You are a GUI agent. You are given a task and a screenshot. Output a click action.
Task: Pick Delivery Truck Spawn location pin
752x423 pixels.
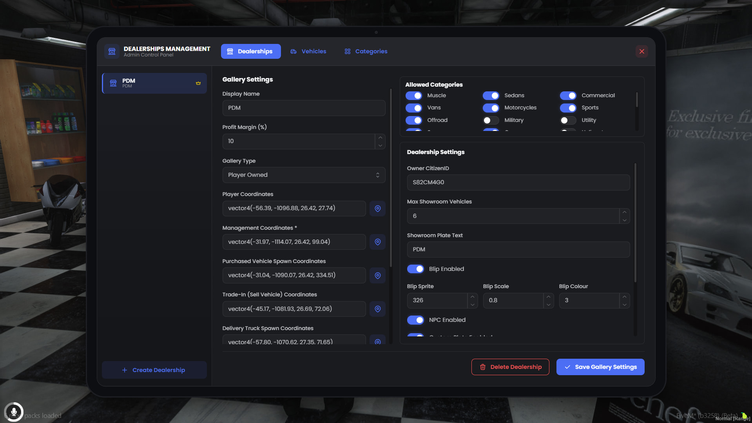pos(378,340)
